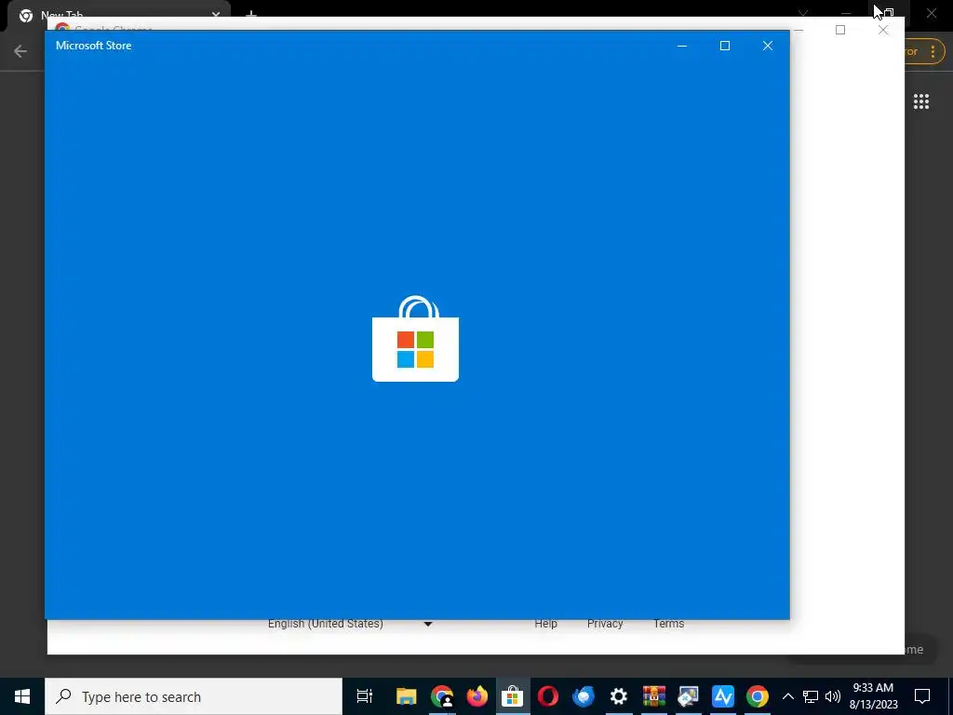Click the Task View taskbar icon
The image size is (953, 715).
pos(365,696)
